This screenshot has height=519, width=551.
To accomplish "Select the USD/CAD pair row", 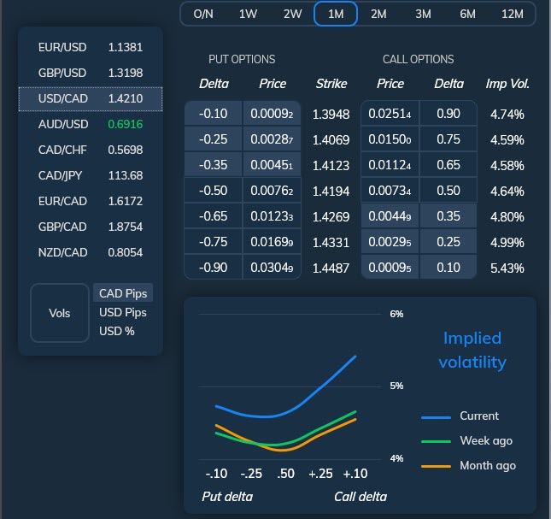I will pyautogui.click(x=91, y=99).
